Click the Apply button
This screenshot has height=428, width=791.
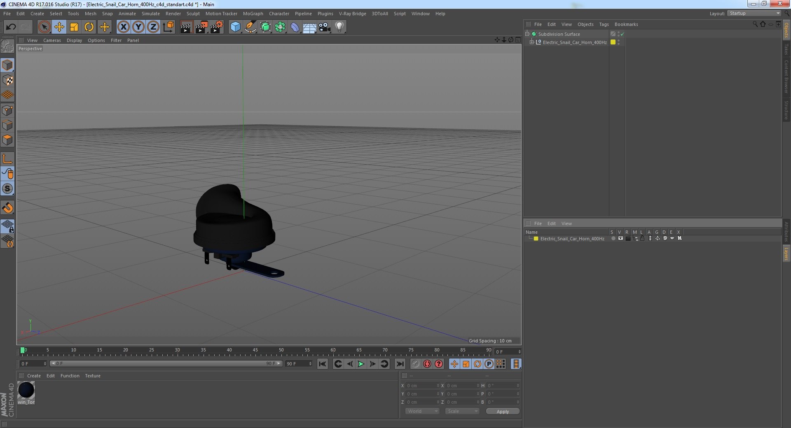tap(503, 411)
